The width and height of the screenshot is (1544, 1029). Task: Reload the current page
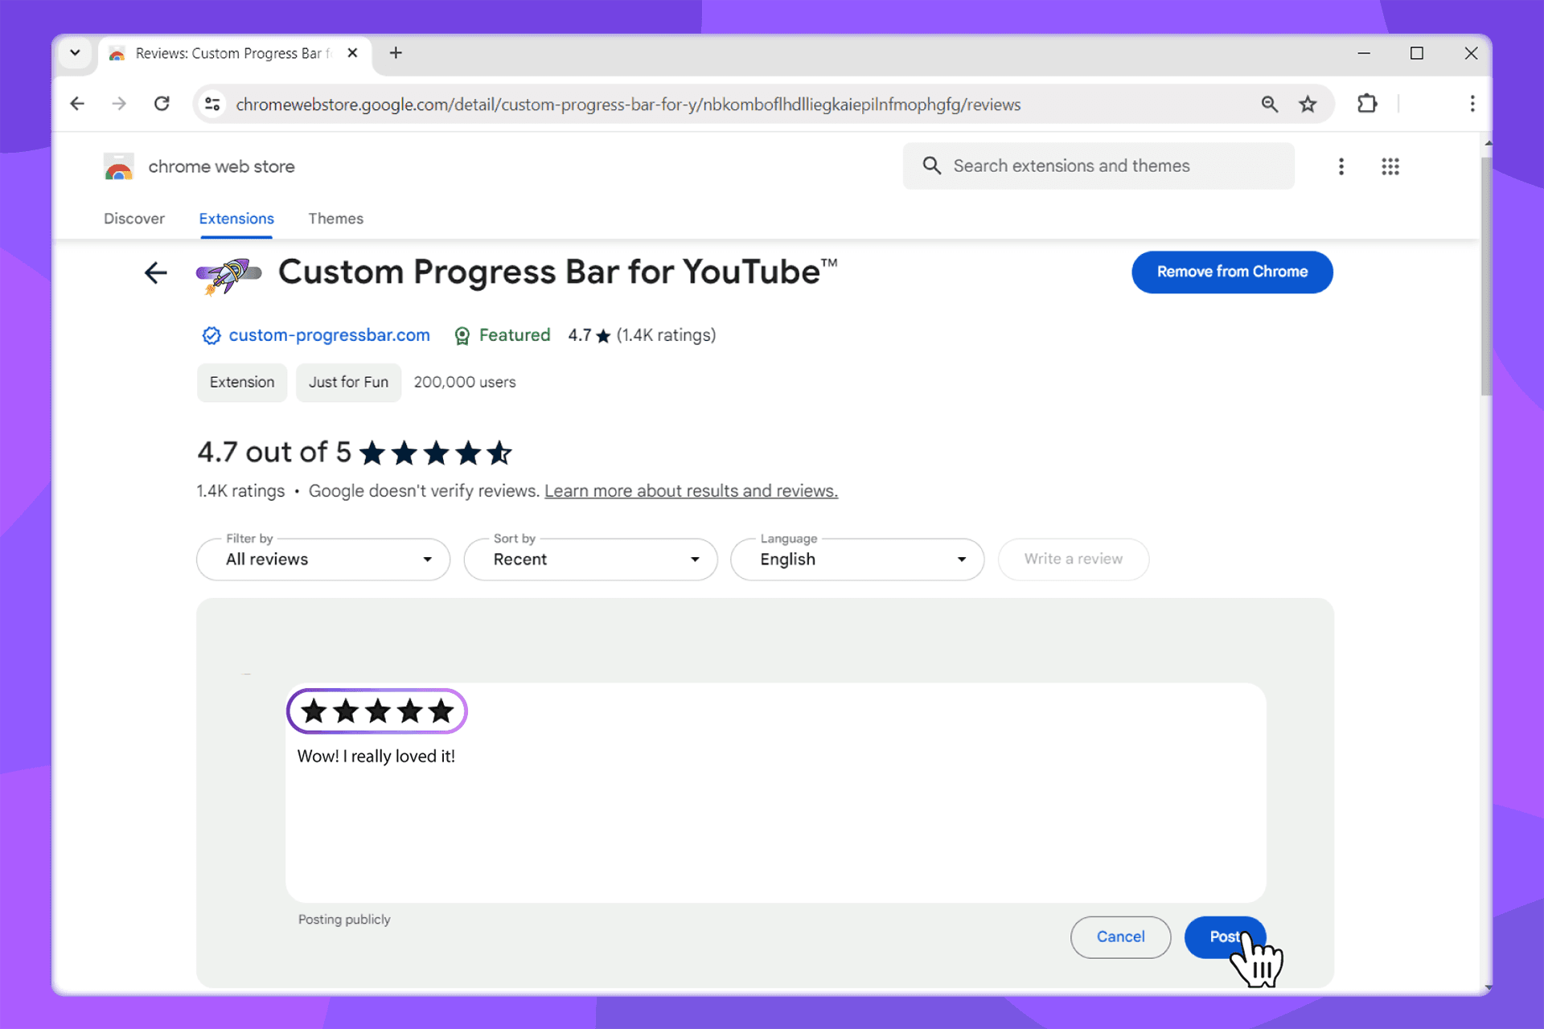click(x=162, y=104)
